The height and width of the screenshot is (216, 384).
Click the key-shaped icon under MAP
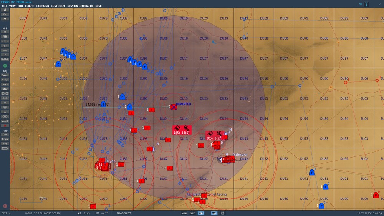tap(5, 135)
